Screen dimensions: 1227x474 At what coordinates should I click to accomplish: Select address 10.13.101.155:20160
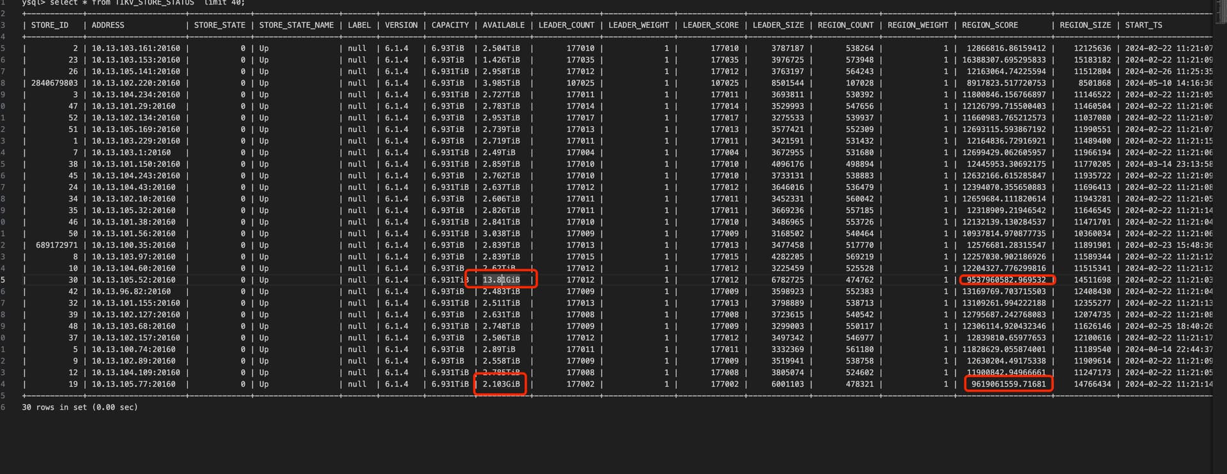135,303
